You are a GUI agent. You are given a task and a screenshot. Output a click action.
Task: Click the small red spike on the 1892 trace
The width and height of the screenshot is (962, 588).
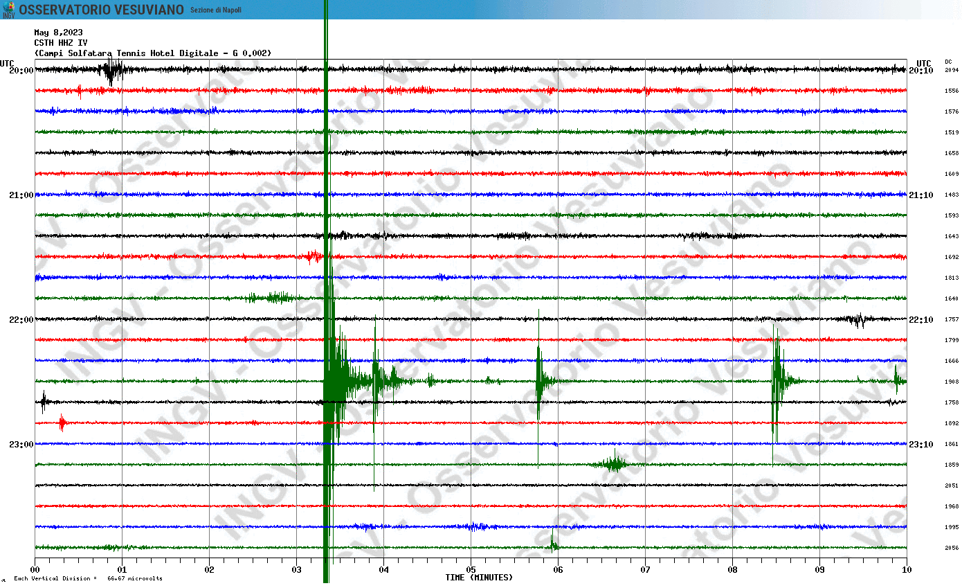pyautogui.click(x=62, y=422)
